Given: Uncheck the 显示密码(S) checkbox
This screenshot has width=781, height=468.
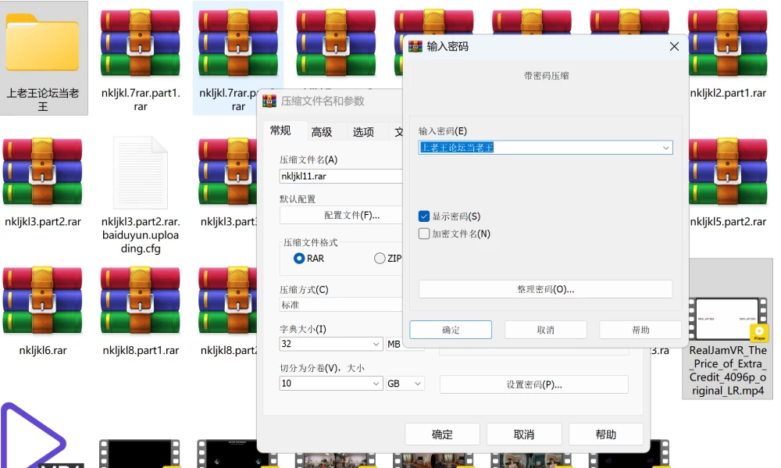Looking at the screenshot, I should (424, 216).
